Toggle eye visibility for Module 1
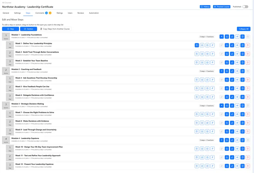Screen dimensions: 254x173 pyautogui.click(x=237, y=37)
